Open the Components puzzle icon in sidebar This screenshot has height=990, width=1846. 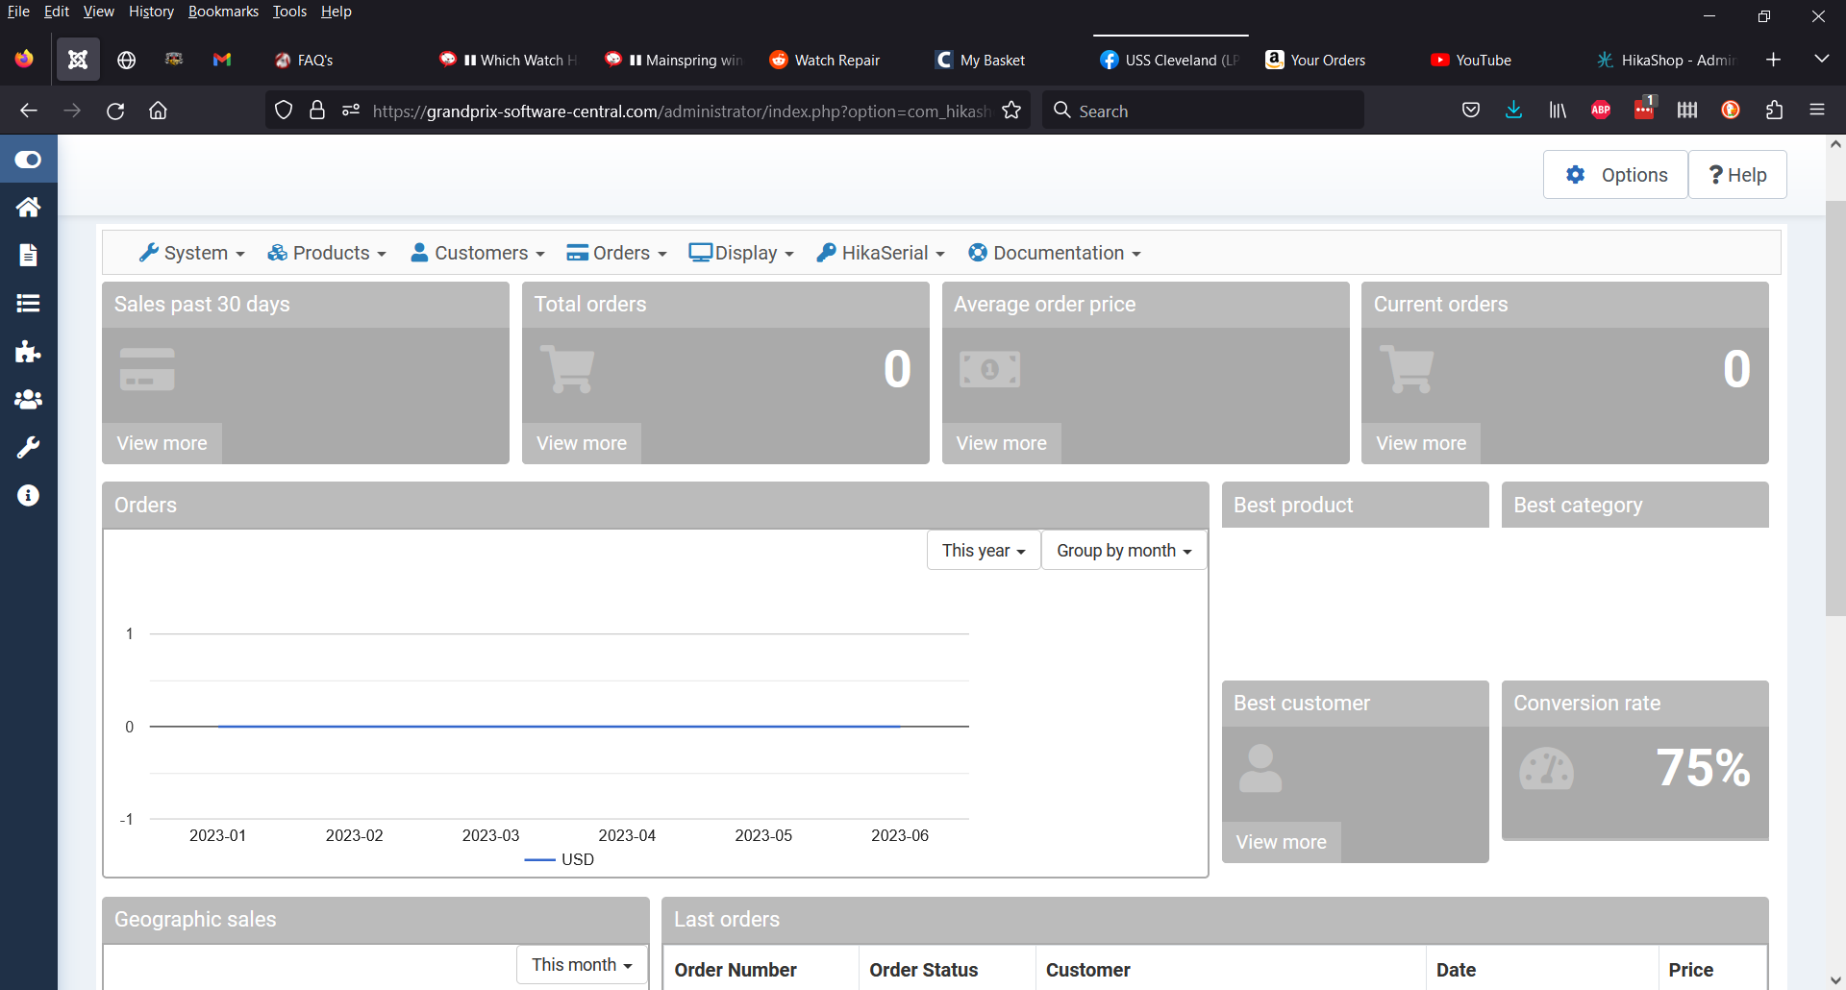pyautogui.click(x=28, y=352)
